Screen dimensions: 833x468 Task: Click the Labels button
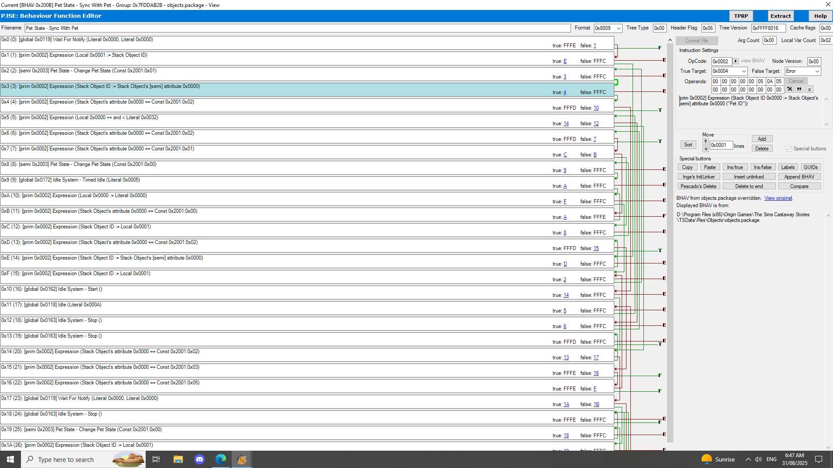point(788,167)
